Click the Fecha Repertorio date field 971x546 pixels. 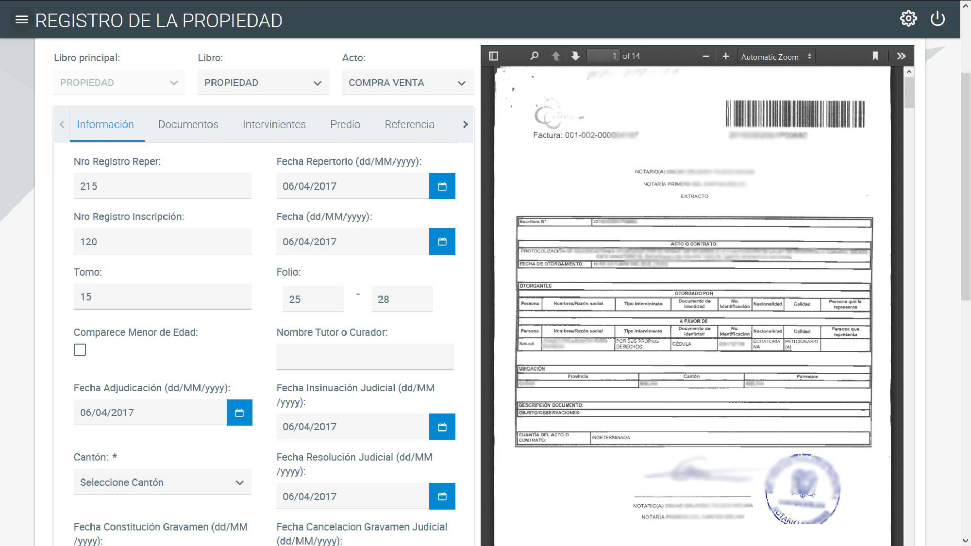coord(353,186)
